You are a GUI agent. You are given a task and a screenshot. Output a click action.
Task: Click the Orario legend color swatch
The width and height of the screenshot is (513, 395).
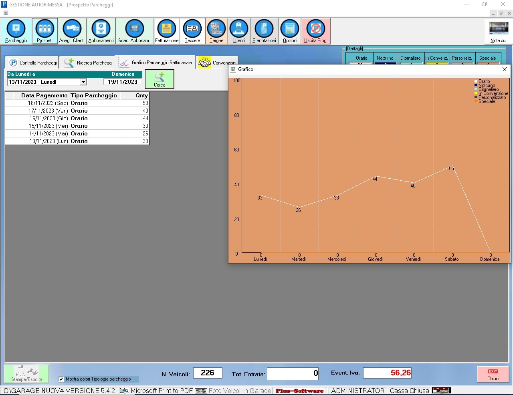476,81
